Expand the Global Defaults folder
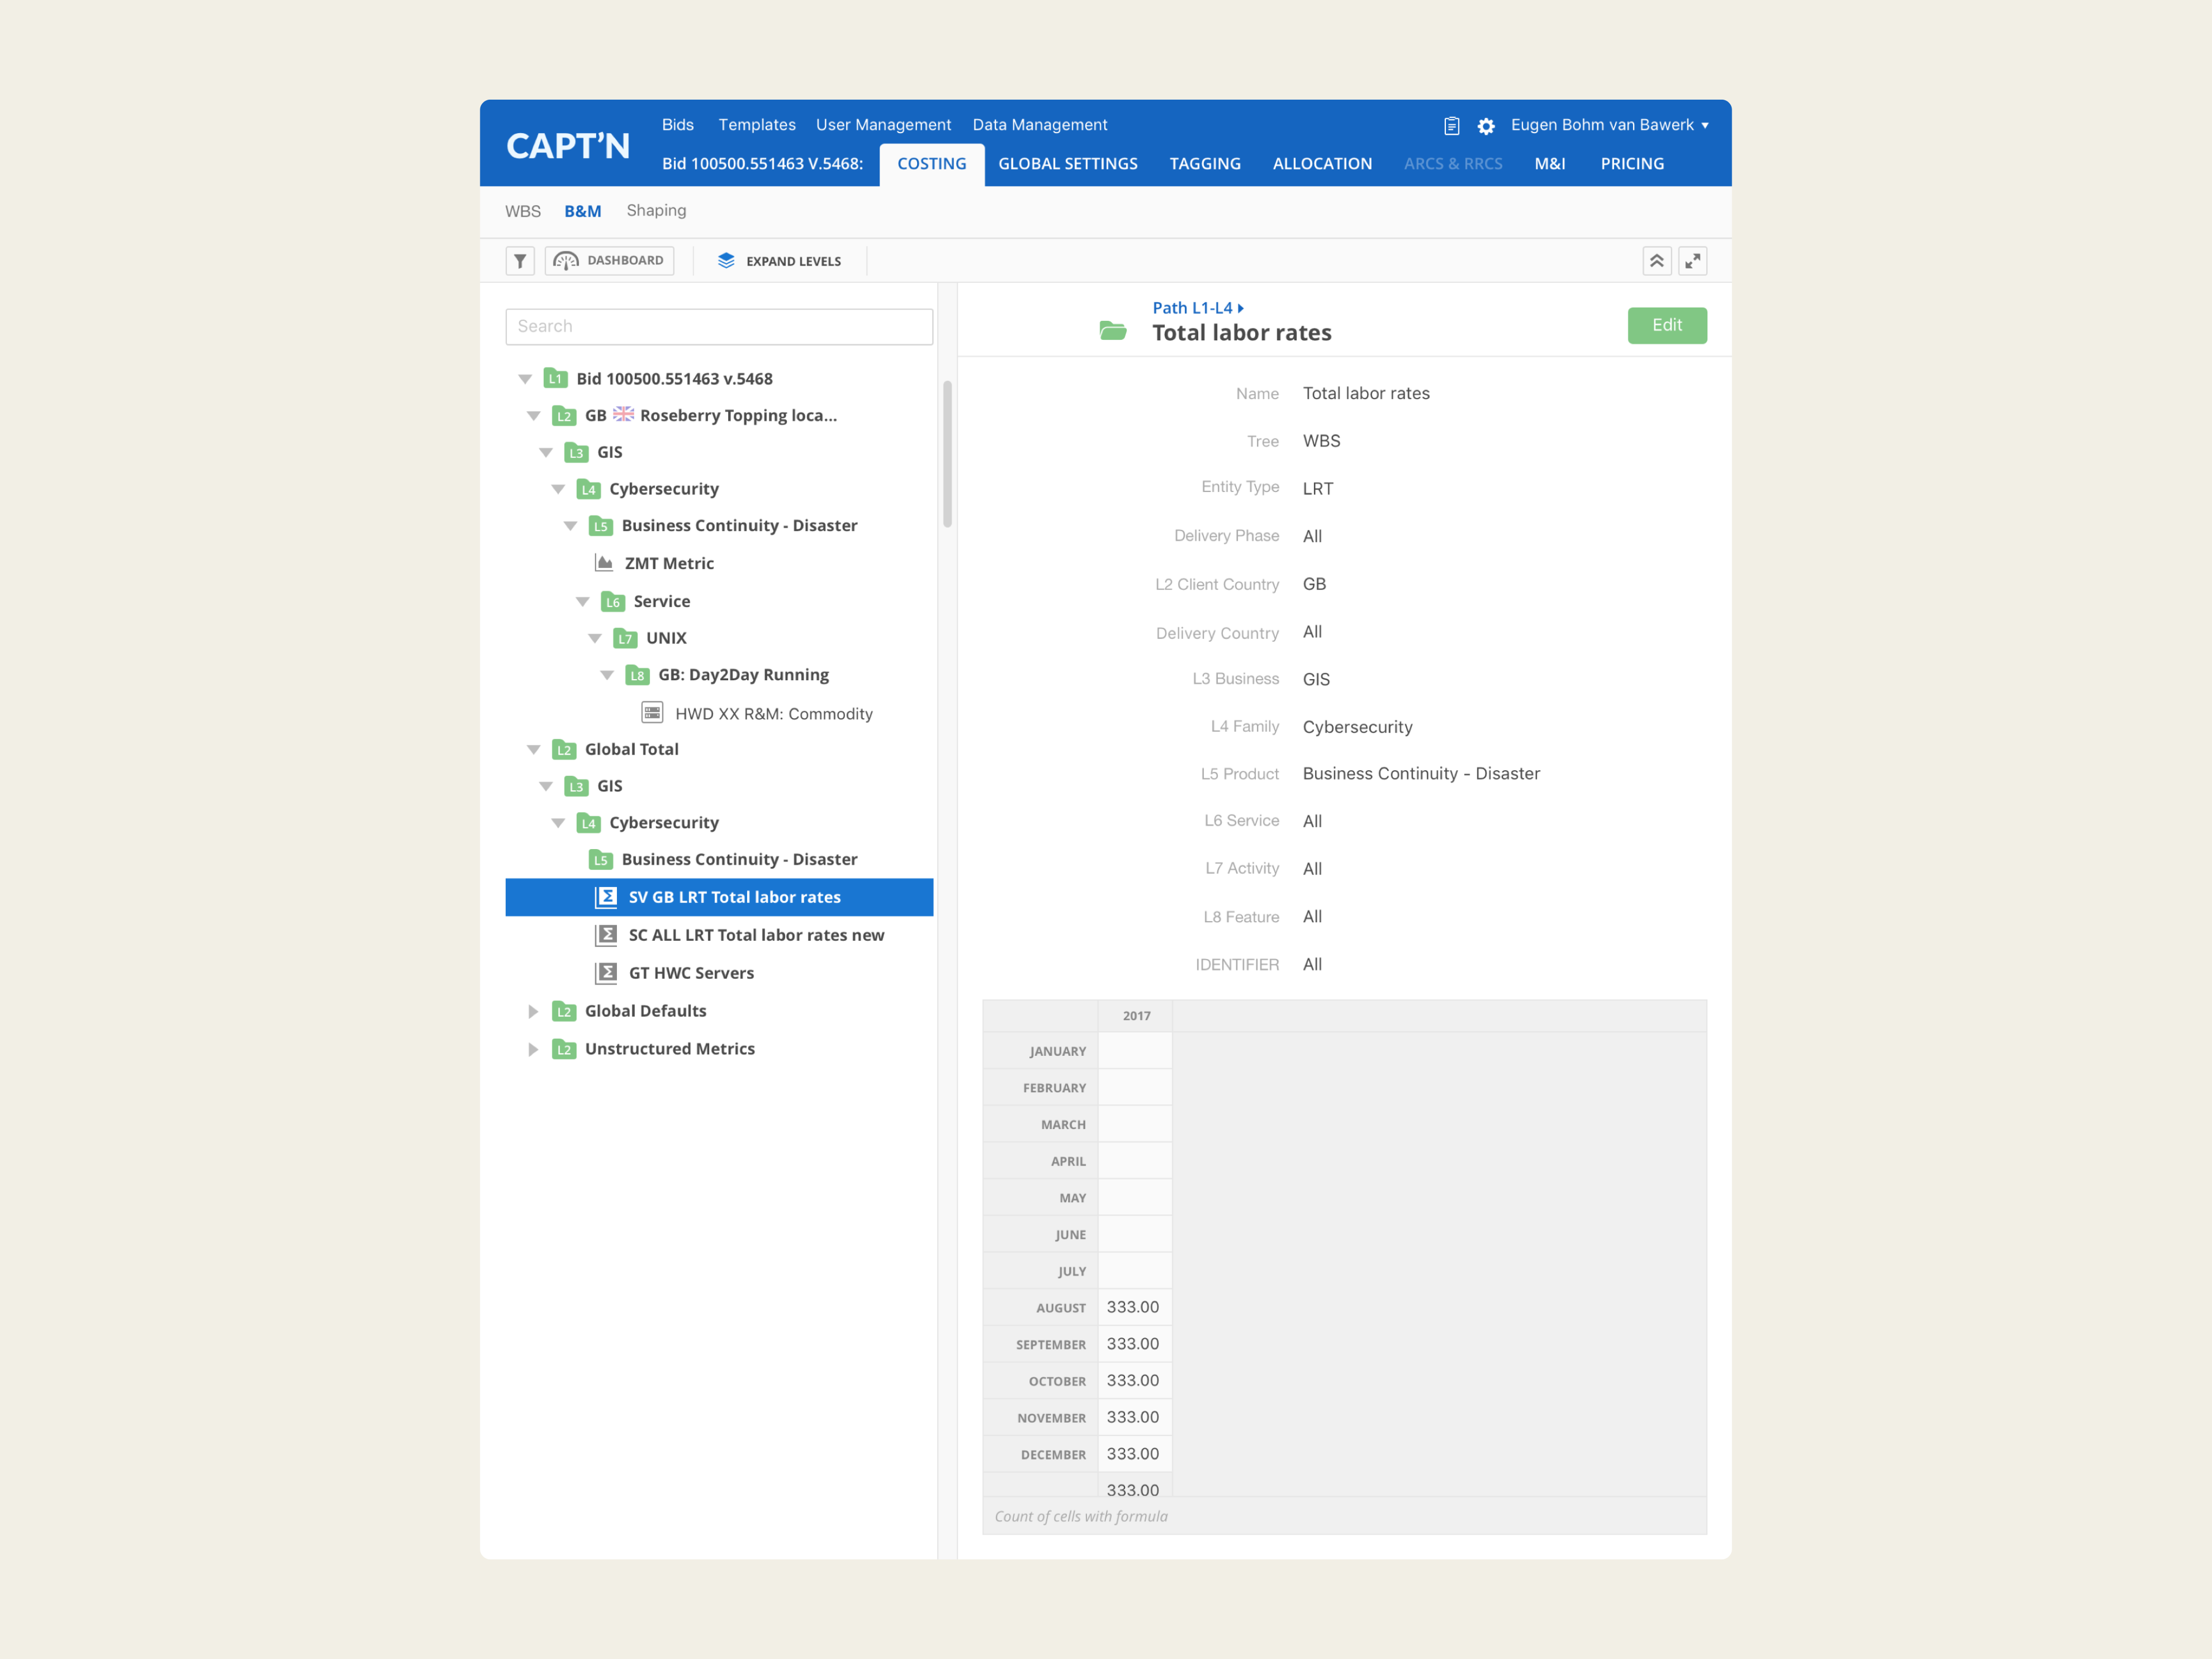 (533, 1011)
